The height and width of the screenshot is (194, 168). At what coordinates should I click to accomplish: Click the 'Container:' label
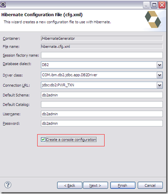coord(11,39)
